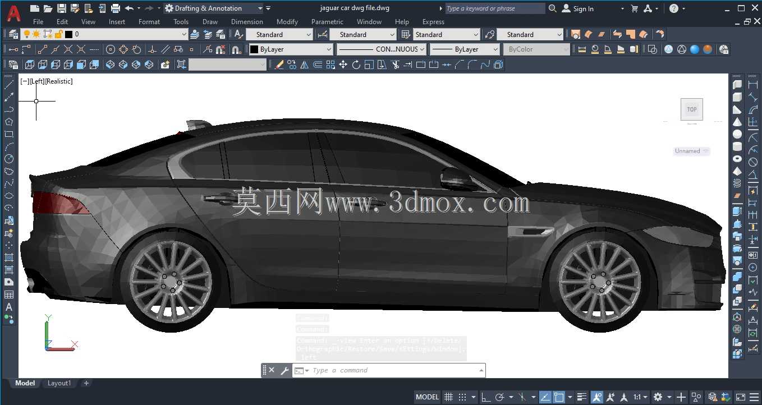762x405 pixels.
Task: Open the Modify menu
Action: click(287, 22)
